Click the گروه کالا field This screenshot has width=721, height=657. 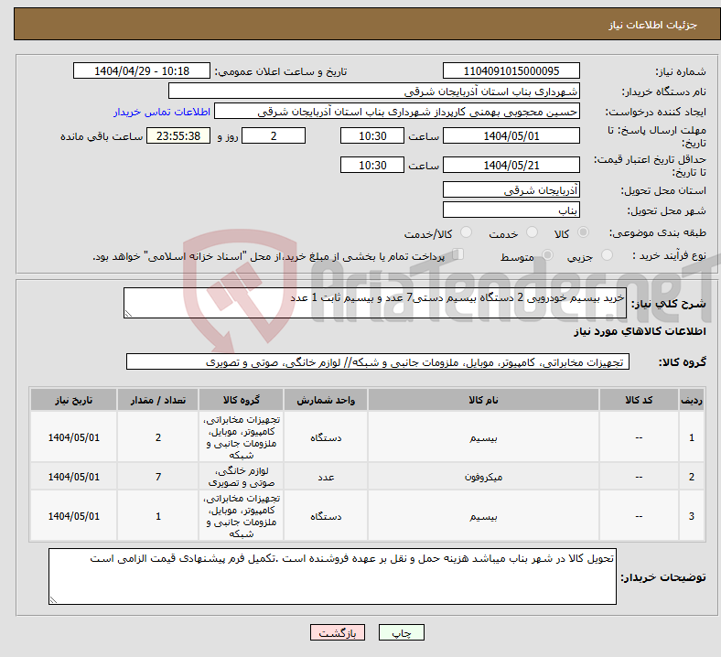point(378,361)
